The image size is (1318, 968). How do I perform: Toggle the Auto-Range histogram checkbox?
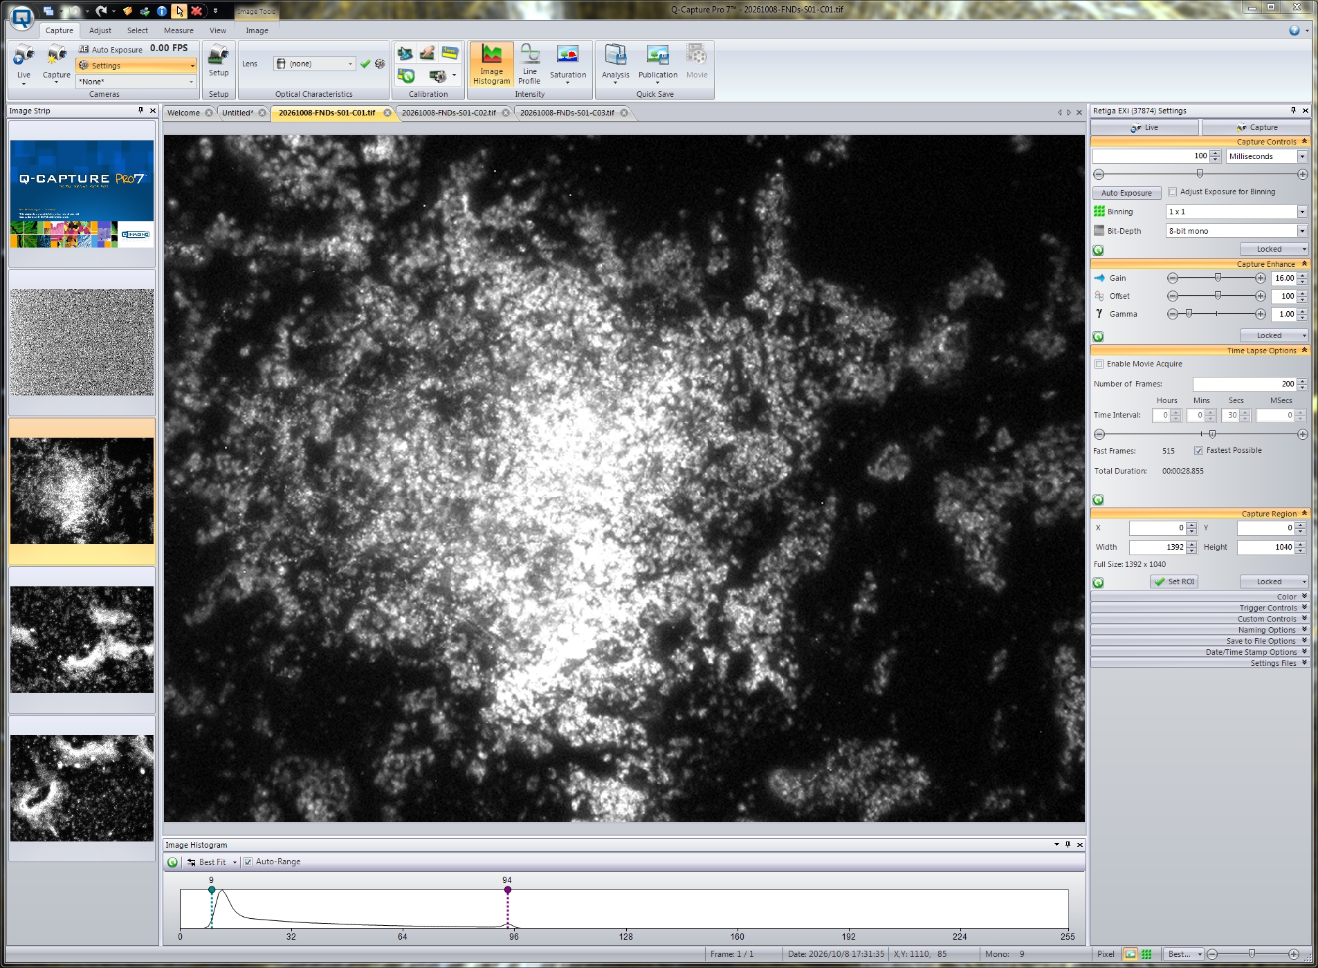248,862
